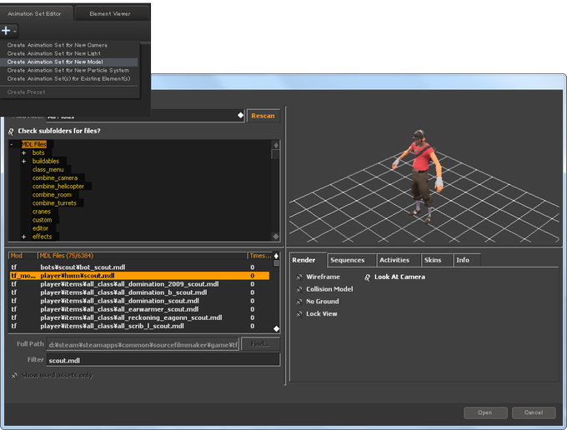Expand the effects folder
The width and height of the screenshot is (567, 430).
24,237
